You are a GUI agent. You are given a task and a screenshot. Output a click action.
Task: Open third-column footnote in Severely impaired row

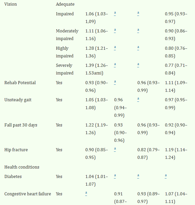click(138, 65)
